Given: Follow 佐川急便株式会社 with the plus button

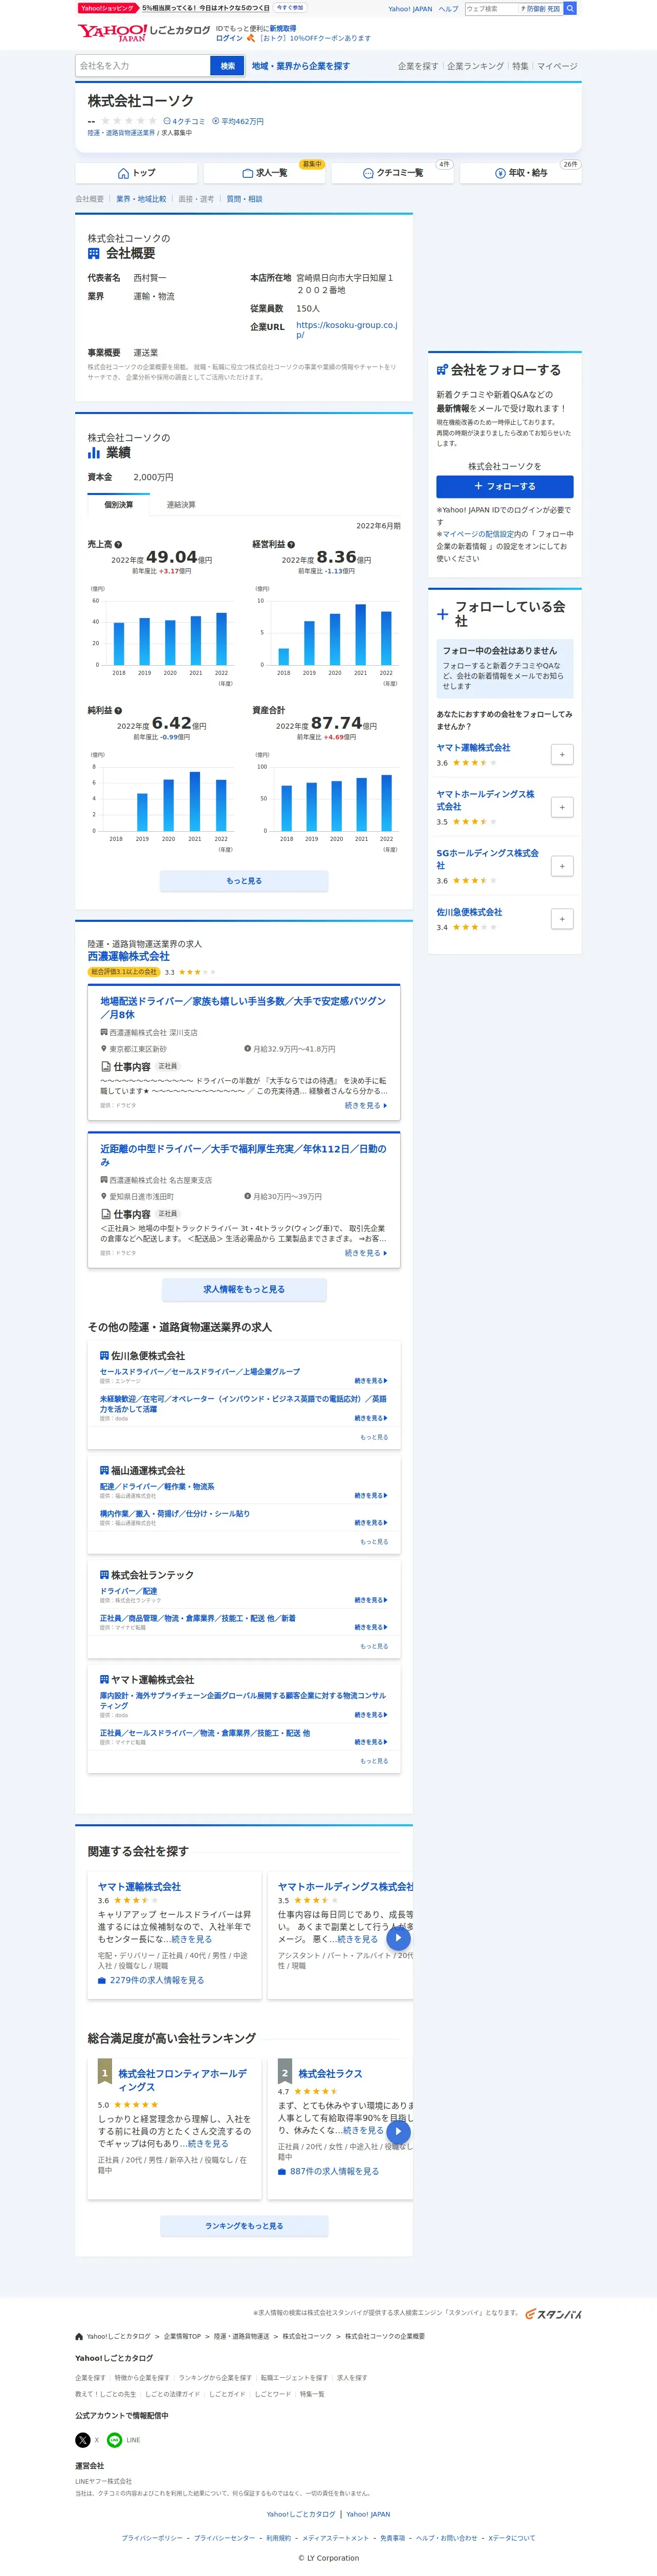Looking at the screenshot, I should (x=561, y=919).
